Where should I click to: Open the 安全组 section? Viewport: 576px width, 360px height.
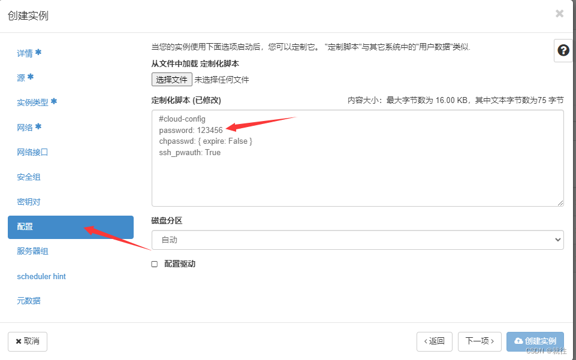pyautogui.click(x=28, y=177)
